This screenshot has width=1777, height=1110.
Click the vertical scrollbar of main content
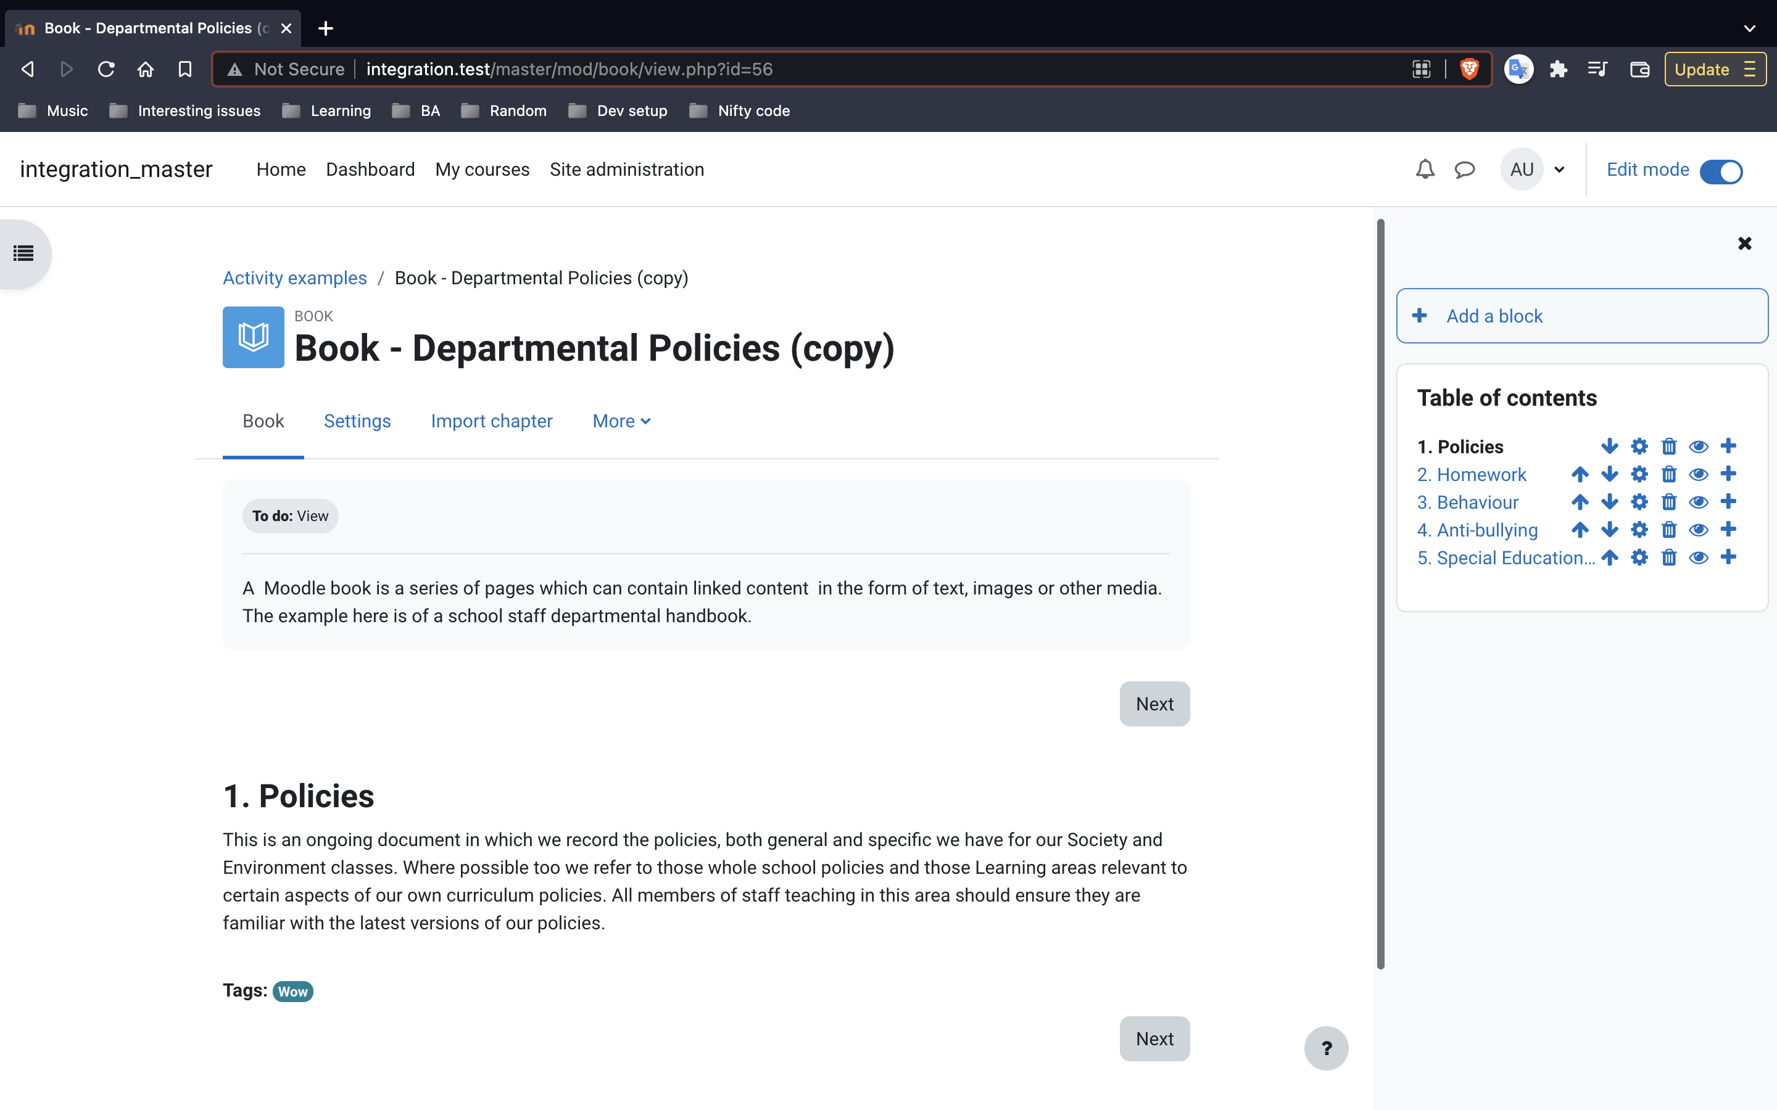pyautogui.click(x=1381, y=593)
